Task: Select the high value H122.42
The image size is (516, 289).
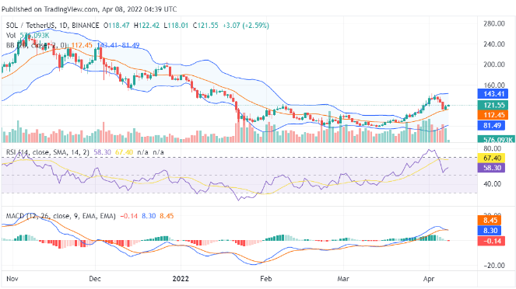Action: point(146,26)
